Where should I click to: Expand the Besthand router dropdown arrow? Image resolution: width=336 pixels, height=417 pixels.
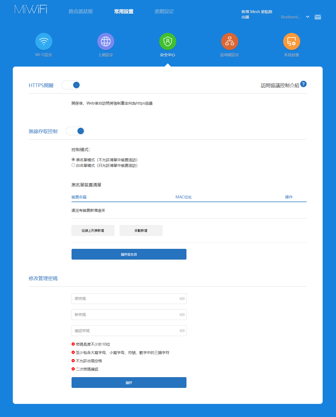[308, 17]
